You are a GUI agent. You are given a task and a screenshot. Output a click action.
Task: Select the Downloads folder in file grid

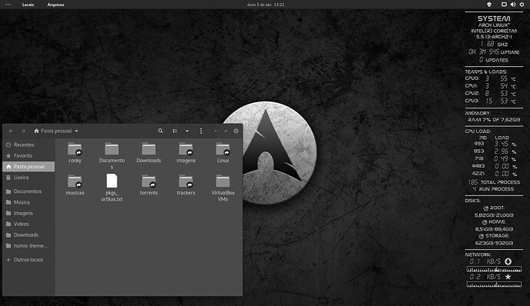coord(149,149)
